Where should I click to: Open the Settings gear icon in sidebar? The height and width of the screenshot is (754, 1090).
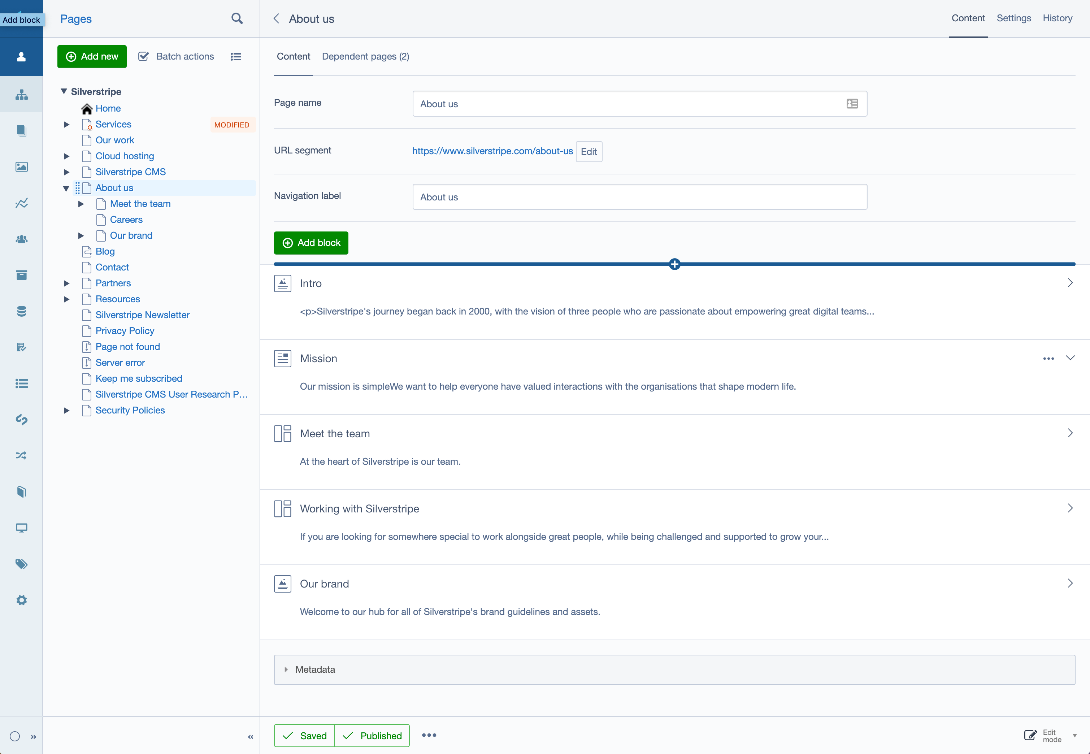(21, 600)
